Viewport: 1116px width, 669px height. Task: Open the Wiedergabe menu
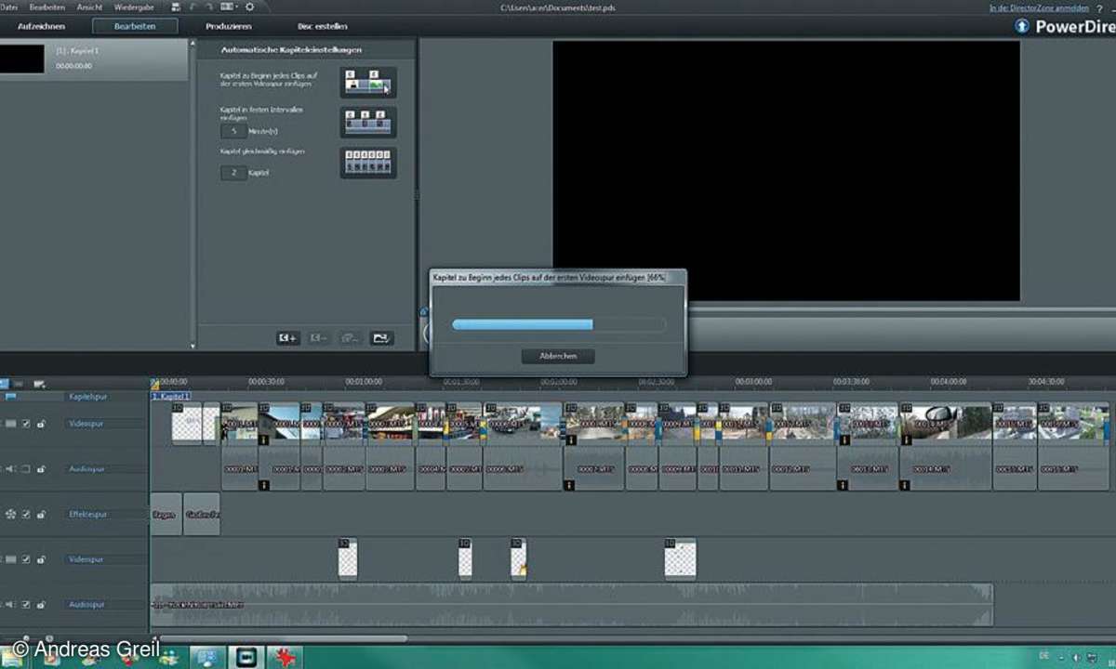tap(134, 7)
